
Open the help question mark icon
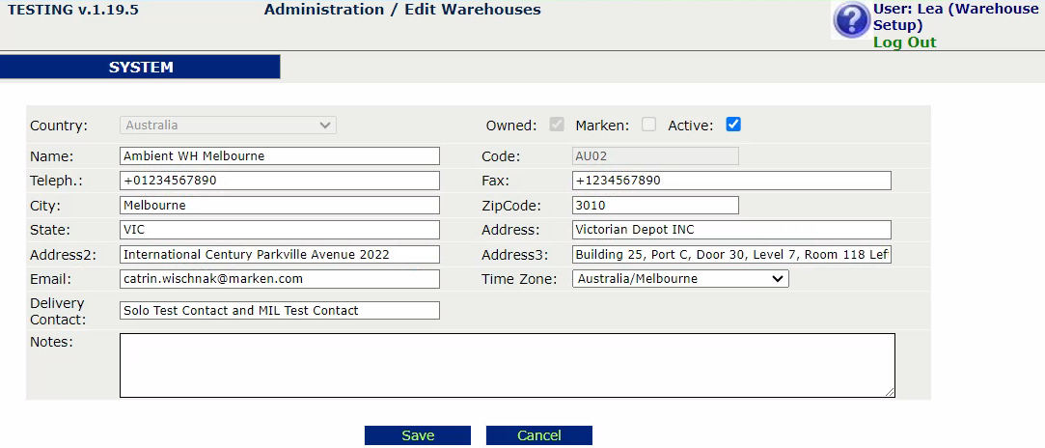852,20
